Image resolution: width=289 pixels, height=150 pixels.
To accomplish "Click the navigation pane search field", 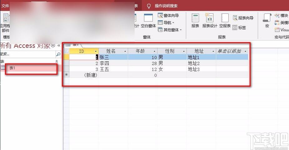I will (27, 54).
